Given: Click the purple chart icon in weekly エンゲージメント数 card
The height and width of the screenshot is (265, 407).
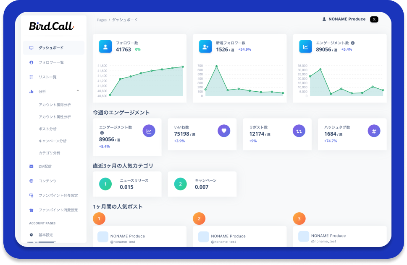Looking at the screenshot, I should pyautogui.click(x=149, y=131).
